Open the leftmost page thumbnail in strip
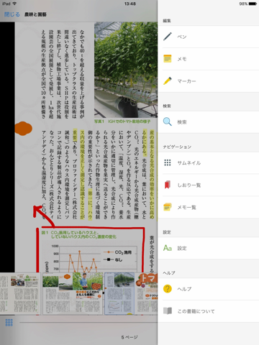This screenshot has width=259, height=345. [20, 293]
